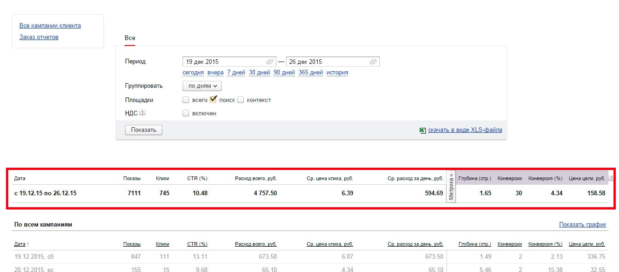Set period to '30 дней'
Image resolution: width=619 pixels, height=272 pixels.
259,73
